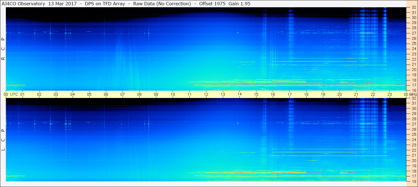This screenshot has height=187, width=418.
Task: Select the 01 hour mark on the time axis
Action: click(x=23, y=94)
